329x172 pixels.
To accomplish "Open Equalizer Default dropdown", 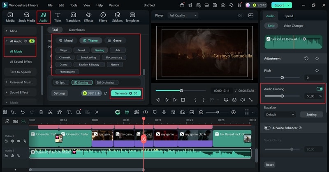I will pos(280,115).
